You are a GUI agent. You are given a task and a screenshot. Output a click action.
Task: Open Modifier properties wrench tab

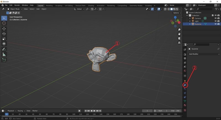185,85
